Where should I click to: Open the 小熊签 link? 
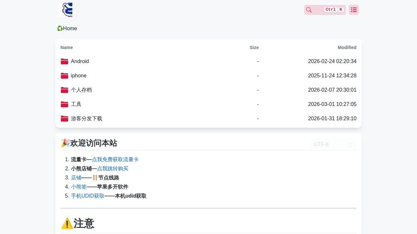[79, 187]
